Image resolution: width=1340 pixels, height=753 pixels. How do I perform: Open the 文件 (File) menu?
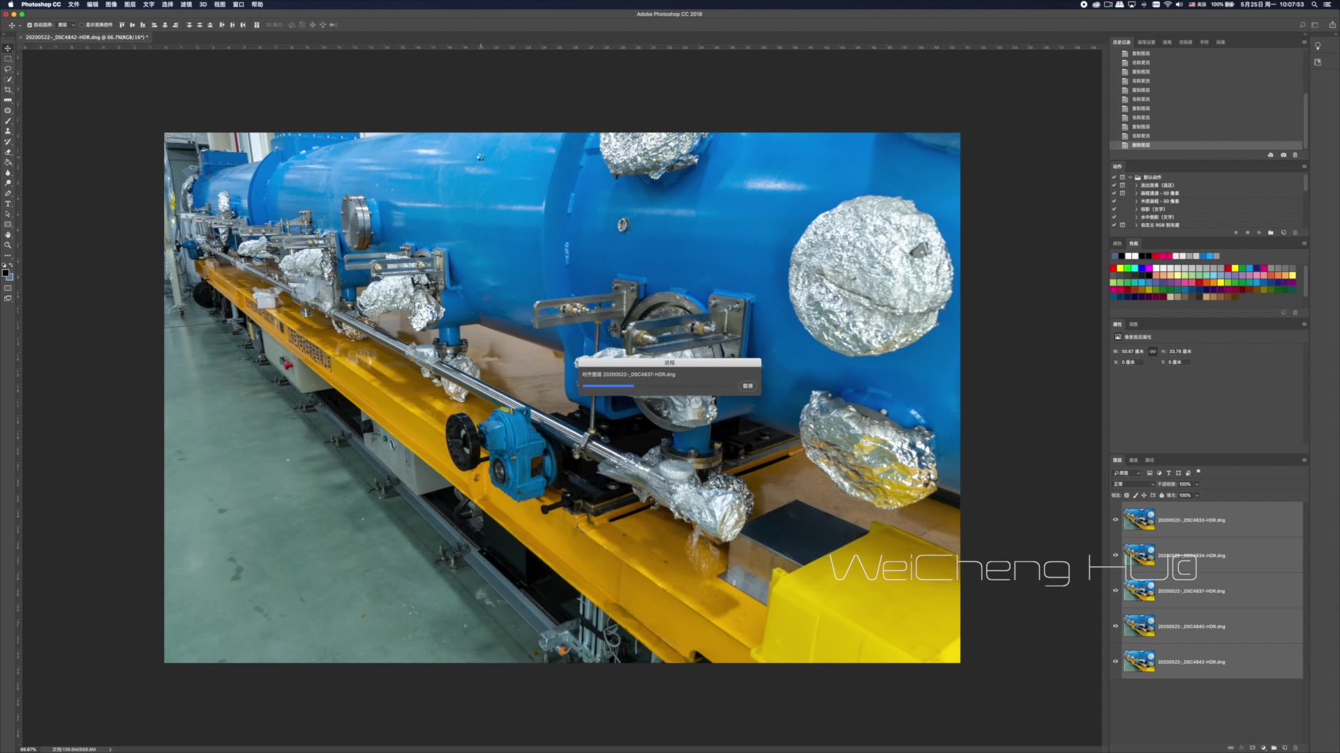tap(74, 4)
